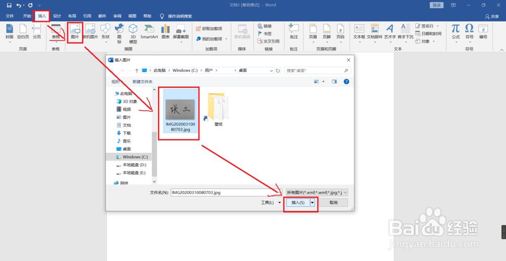Screen dimensions: 506x261
Task: Expand the address bar history dropdown
Action: (270, 70)
